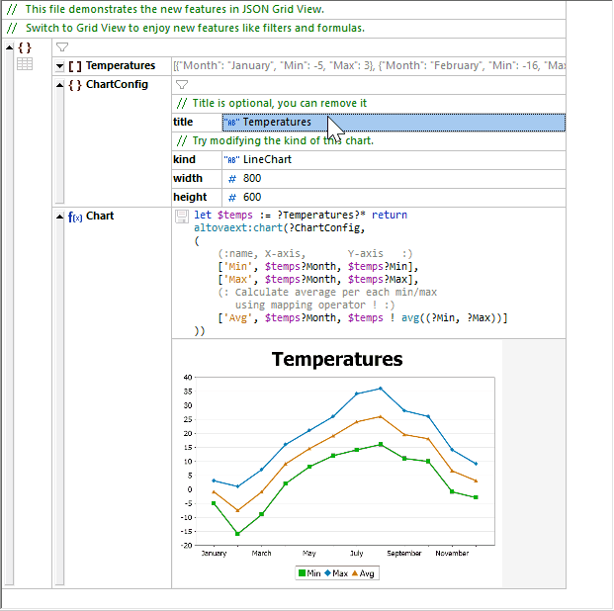Click the string type icon in the kind value

[x=232, y=160]
